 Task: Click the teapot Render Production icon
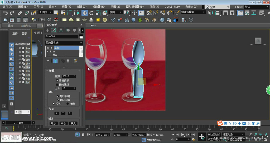click(x=5, y=20)
